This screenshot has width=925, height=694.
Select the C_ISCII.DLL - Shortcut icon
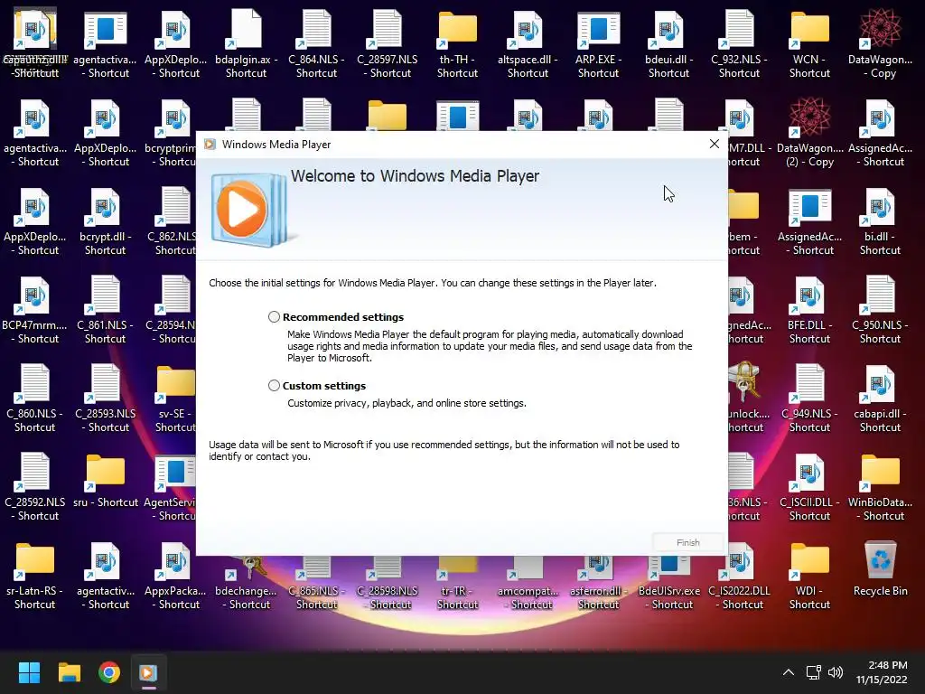pos(809,488)
